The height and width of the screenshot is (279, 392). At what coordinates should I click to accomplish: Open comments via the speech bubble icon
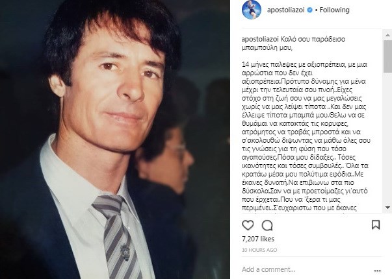267,225
